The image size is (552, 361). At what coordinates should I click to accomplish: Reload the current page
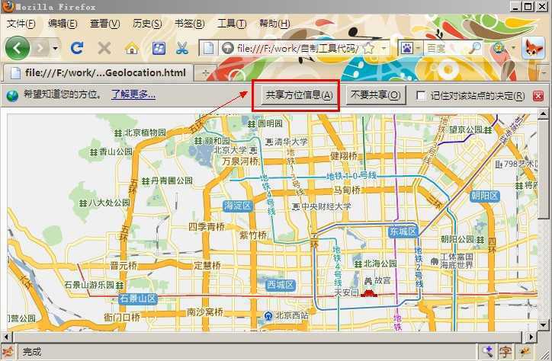pos(77,48)
